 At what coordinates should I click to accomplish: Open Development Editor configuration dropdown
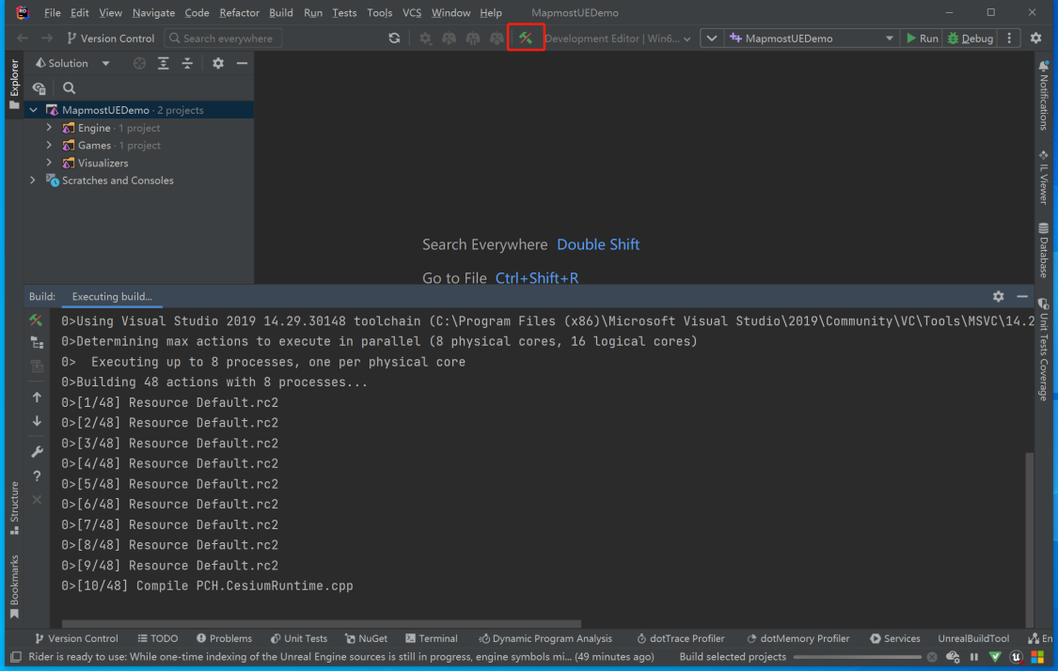coord(617,39)
